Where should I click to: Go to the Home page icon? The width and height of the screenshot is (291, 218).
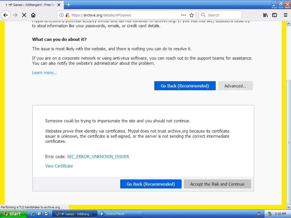(33, 15)
